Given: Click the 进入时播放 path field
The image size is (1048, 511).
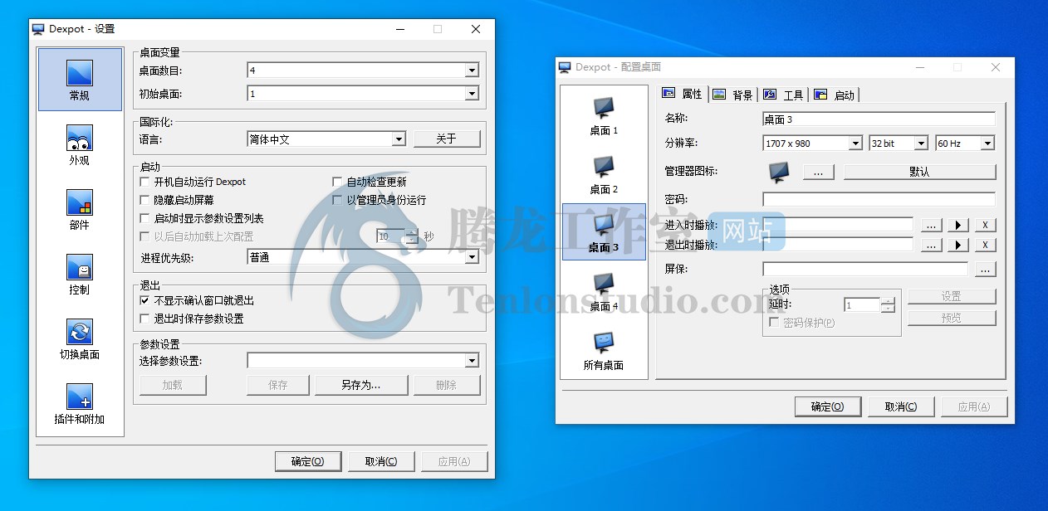Looking at the screenshot, I should click(x=838, y=224).
